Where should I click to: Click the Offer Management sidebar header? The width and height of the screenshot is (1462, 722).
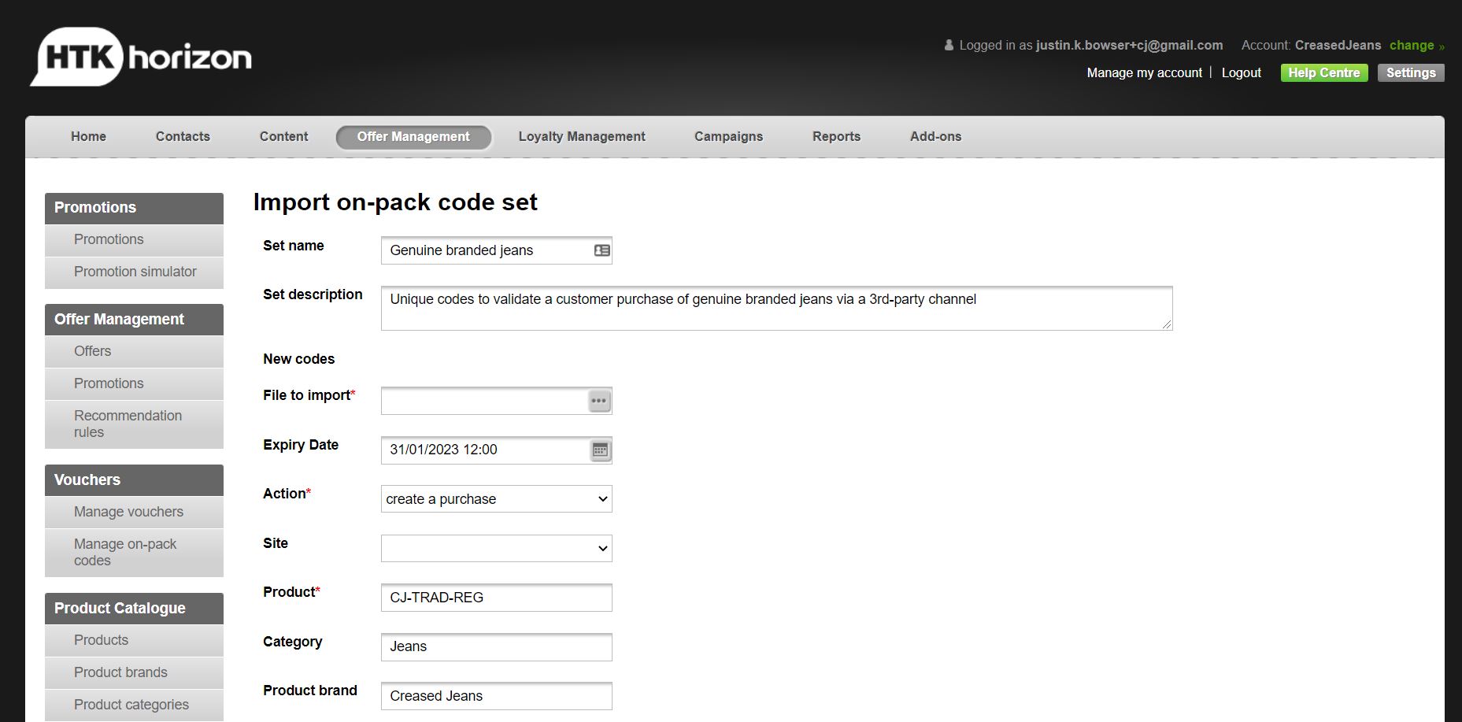(134, 320)
